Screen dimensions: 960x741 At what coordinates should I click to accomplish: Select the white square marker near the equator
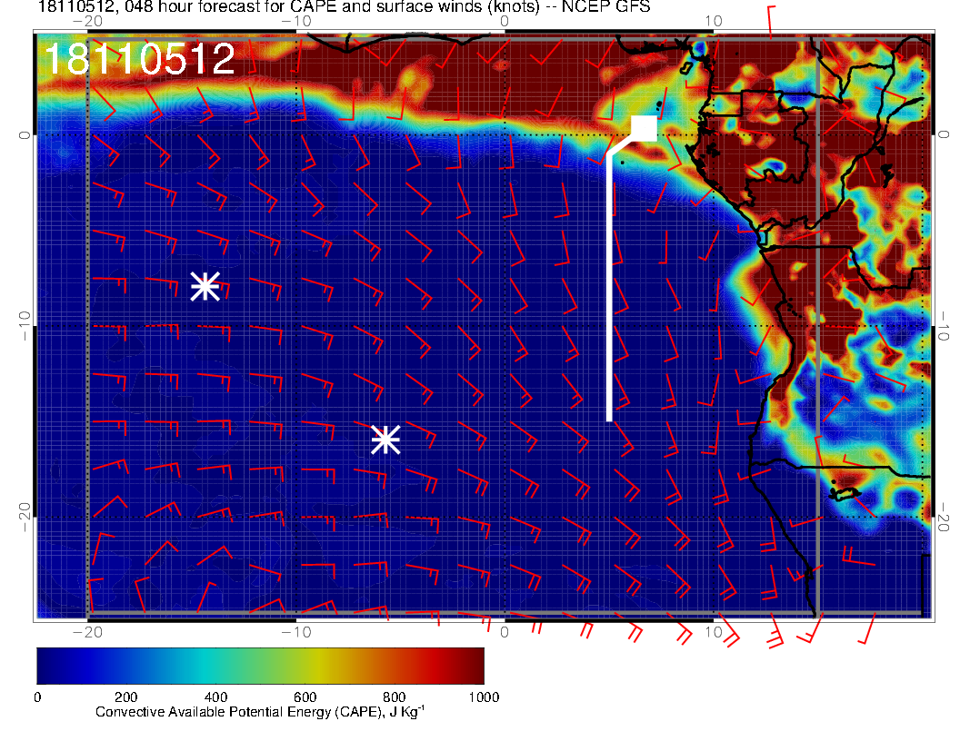(645, 128)
